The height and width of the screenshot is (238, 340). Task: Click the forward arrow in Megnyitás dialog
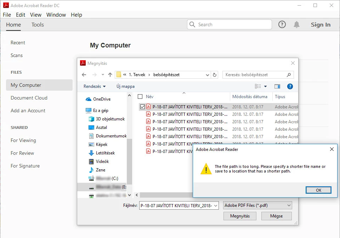[x=94, y=75]
